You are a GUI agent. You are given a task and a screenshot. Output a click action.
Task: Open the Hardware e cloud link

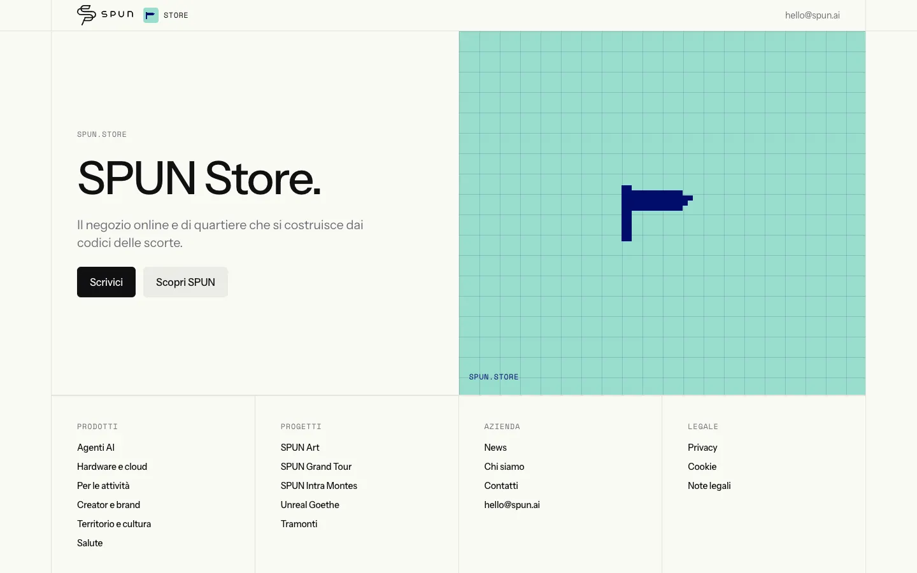(112, 467)
